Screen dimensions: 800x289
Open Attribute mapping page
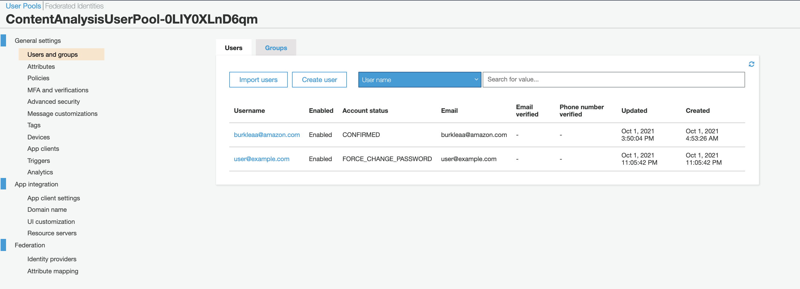(53, 271)
